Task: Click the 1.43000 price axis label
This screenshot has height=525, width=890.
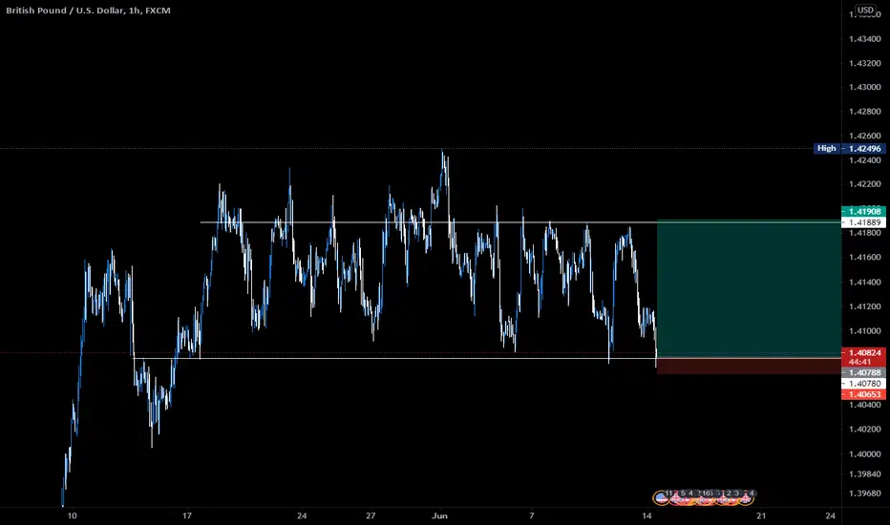Action: 864,87
